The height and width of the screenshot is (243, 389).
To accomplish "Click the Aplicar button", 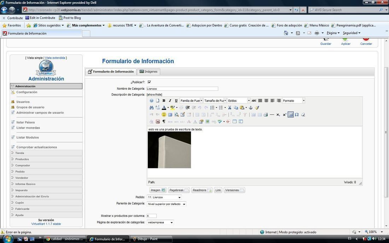I will tap(346, 42).
